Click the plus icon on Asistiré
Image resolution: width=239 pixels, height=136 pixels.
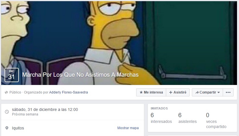pos(171,92)
